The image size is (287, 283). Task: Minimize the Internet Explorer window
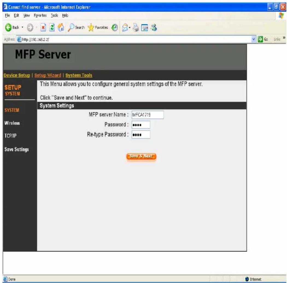pos(270,7)
